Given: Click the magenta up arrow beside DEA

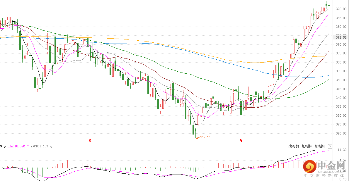Looking at the screenshot, I should [28, 146].
